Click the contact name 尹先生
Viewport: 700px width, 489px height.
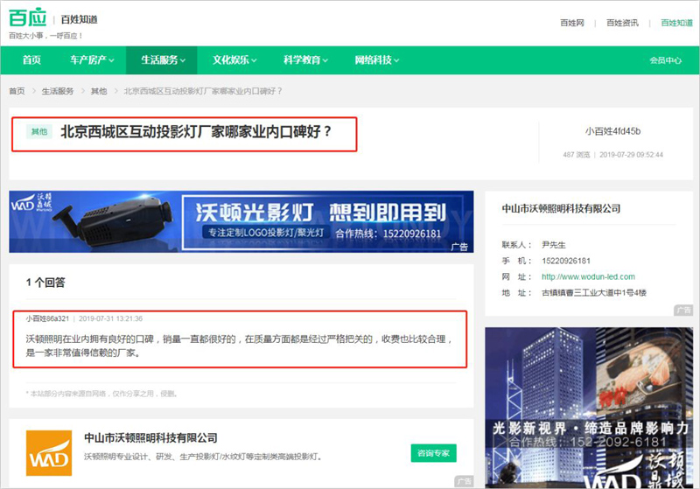pos(554,245)
